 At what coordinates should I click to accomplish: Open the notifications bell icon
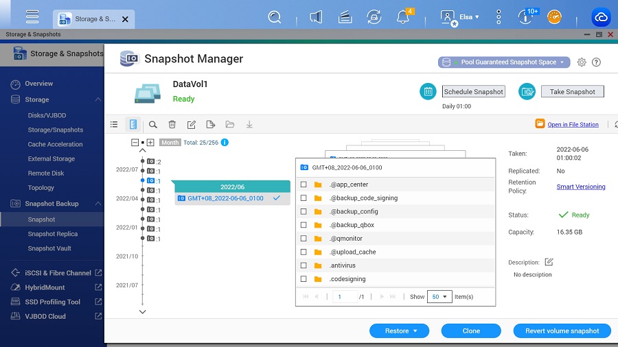[403, 17]
